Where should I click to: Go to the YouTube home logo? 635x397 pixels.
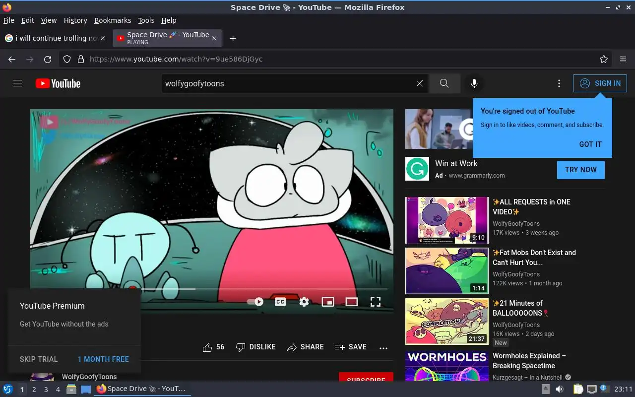[58, 83]
